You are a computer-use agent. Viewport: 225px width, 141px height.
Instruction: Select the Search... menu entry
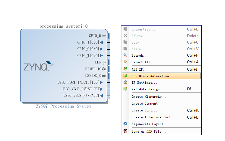coord(161,55)
